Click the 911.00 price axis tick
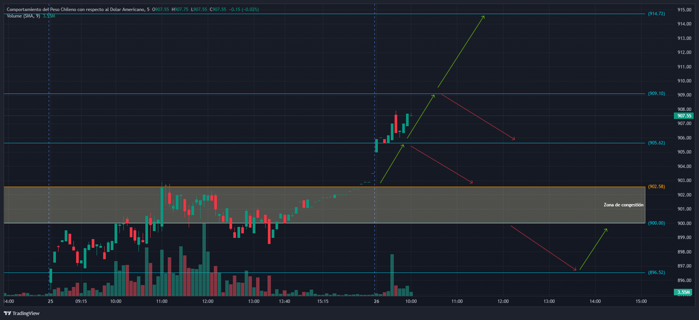 [x=684, y=66]
